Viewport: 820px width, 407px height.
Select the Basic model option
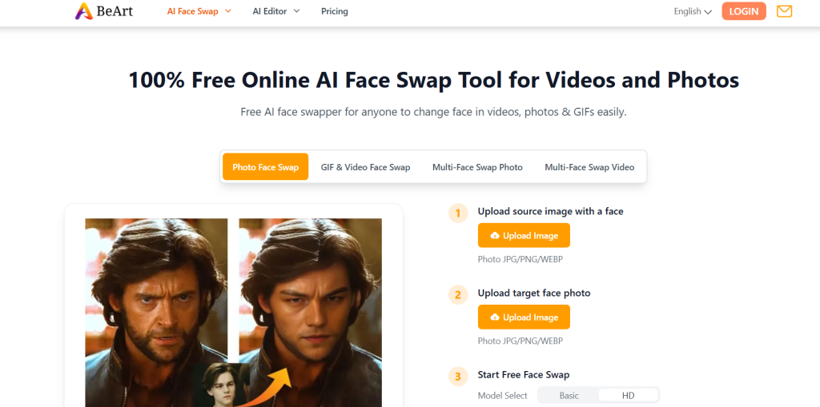(569, 396)
